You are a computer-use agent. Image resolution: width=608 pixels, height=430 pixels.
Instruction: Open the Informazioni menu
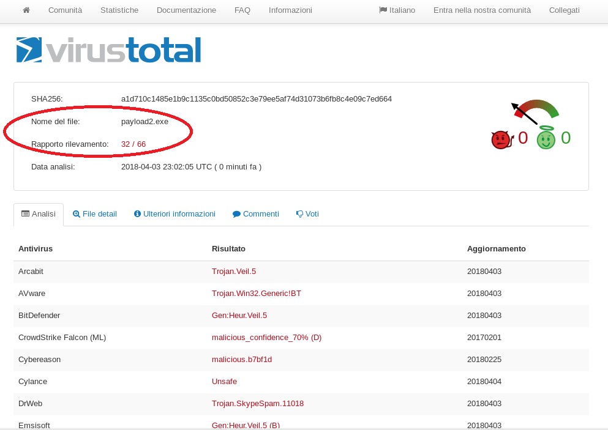[x=290, y=10]
